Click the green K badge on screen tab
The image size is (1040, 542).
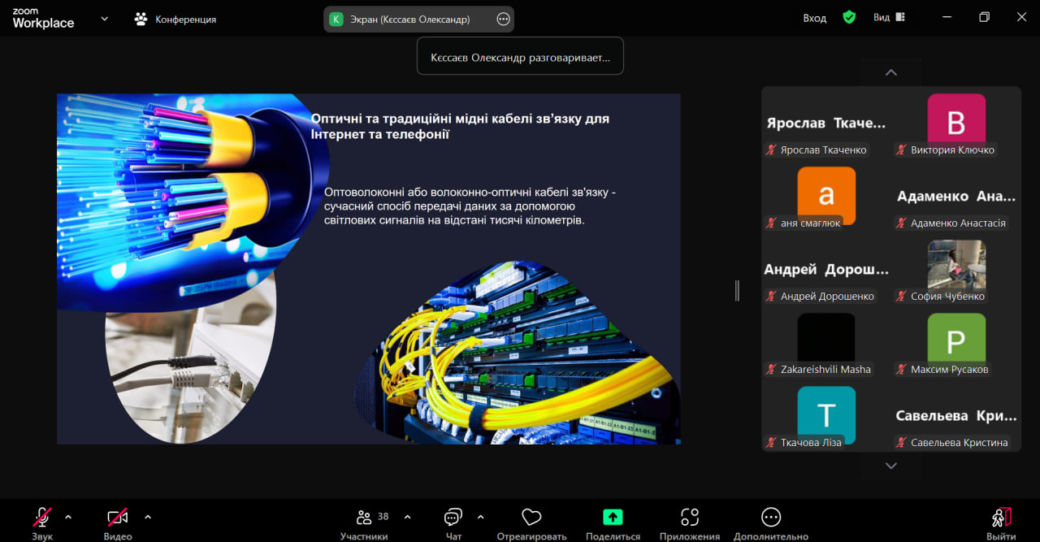pyautogui.click(x=336, y=19)
